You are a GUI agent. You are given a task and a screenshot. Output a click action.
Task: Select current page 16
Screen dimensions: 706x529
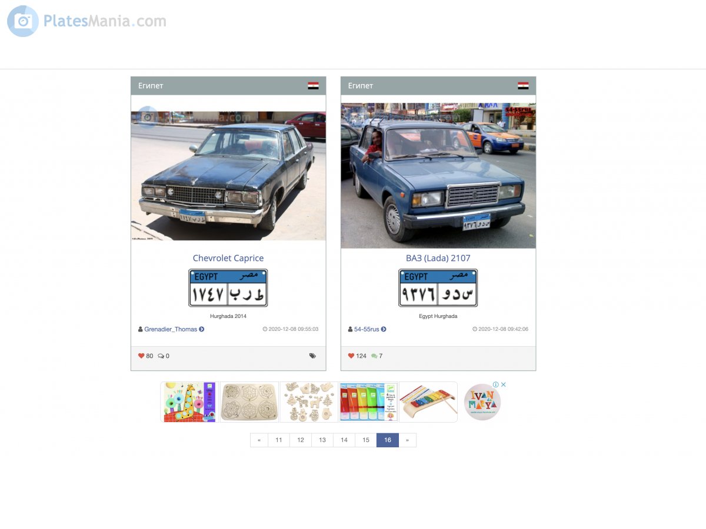[x=388, y=440]
